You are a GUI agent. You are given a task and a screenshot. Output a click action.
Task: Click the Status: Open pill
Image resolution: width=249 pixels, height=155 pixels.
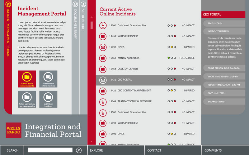224,24
